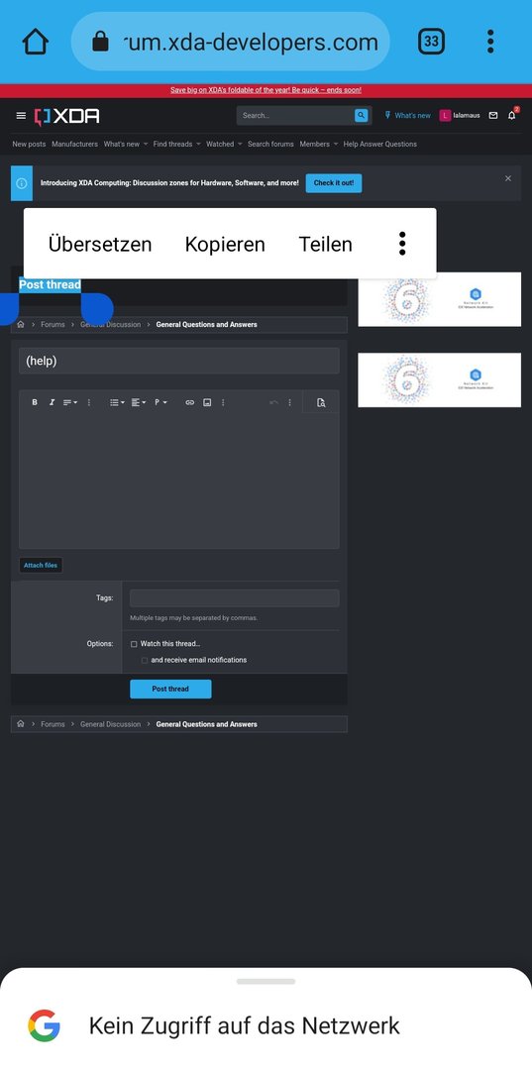Toggle bold formatting in the editor
Screen dimensions: 532x1070
tap(35, 402)
